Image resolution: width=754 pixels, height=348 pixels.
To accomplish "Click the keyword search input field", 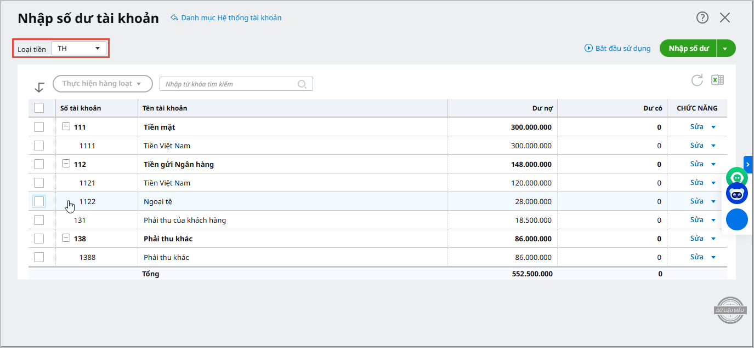I will pyautogui.click(x=229, y=84).
